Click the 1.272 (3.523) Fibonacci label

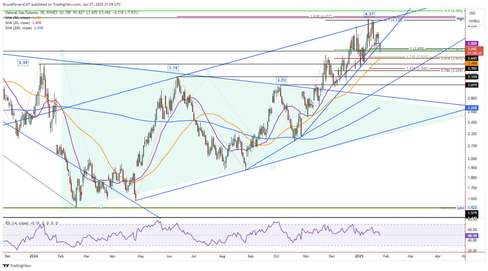(417, 57)
